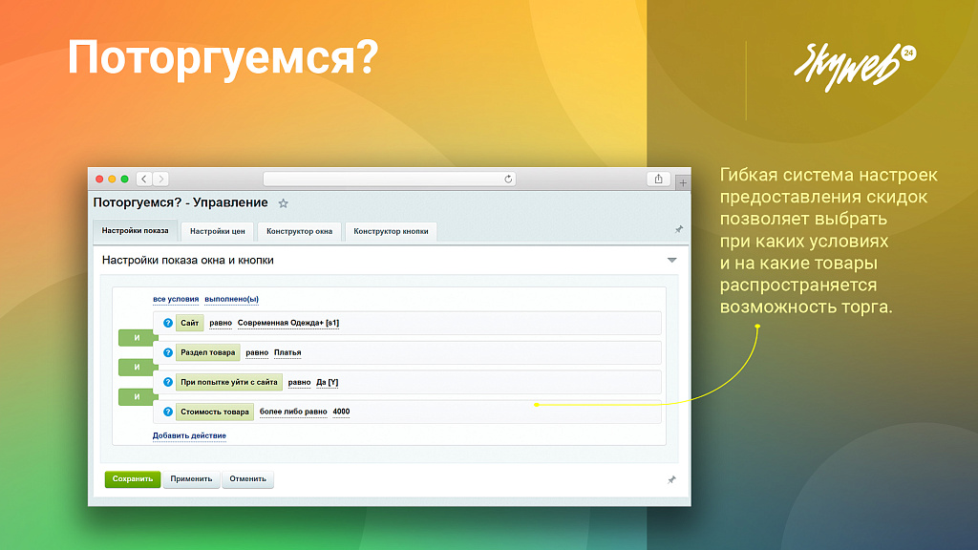The image size is (978, 550).
Task: Click the Сохранить button
Action: tap(134, 479)
